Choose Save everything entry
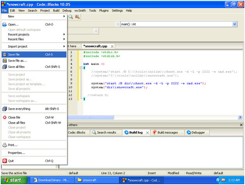 pos(34,109)
